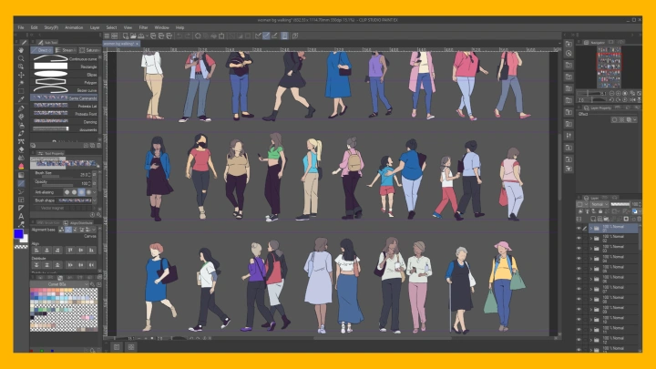The image size is (656, 369).
Task: Select the highlighted Anti-aliasing level option
Action: coord(82,192)
